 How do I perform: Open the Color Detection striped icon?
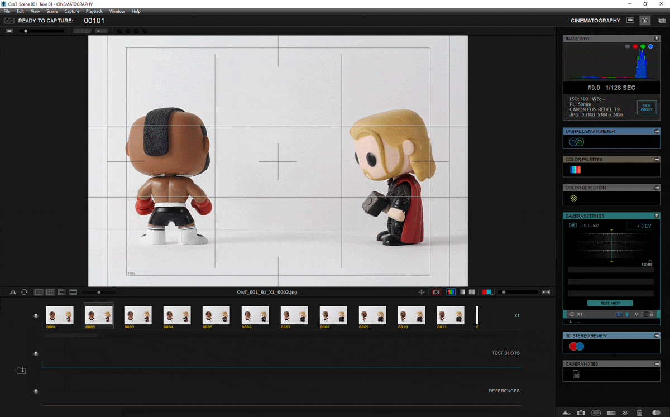click(573, 198)
